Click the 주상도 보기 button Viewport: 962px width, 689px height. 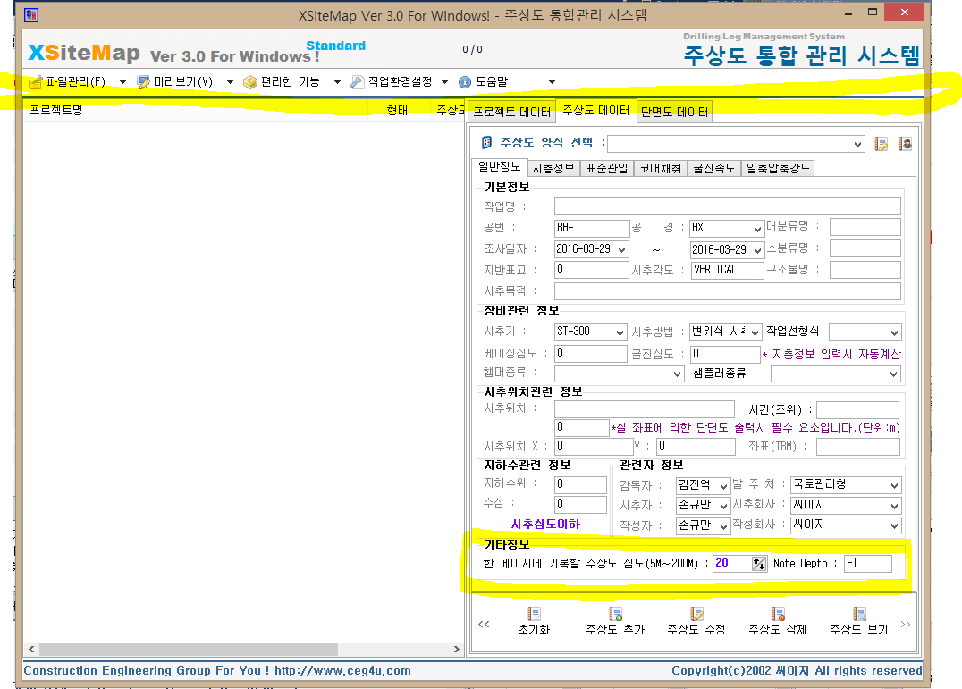(x=859, y=621)
